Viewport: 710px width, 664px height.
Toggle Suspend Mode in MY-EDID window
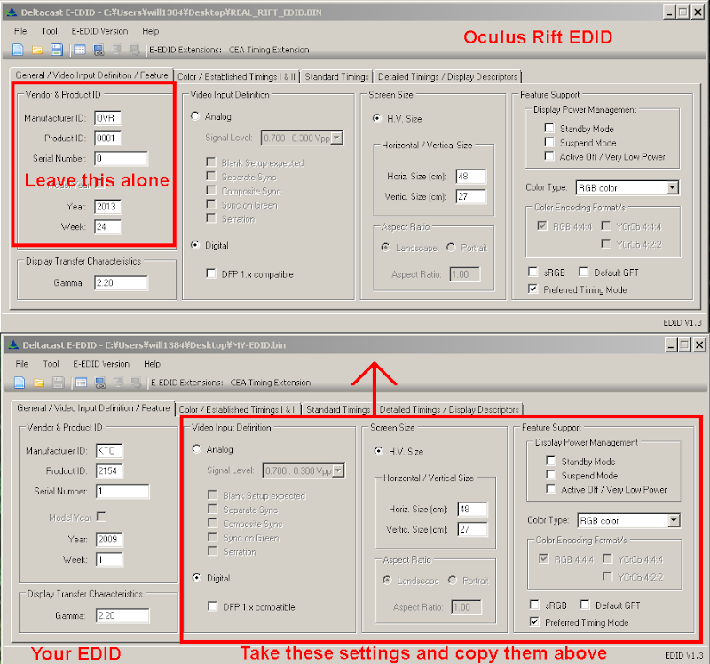[x=551, y=475]
